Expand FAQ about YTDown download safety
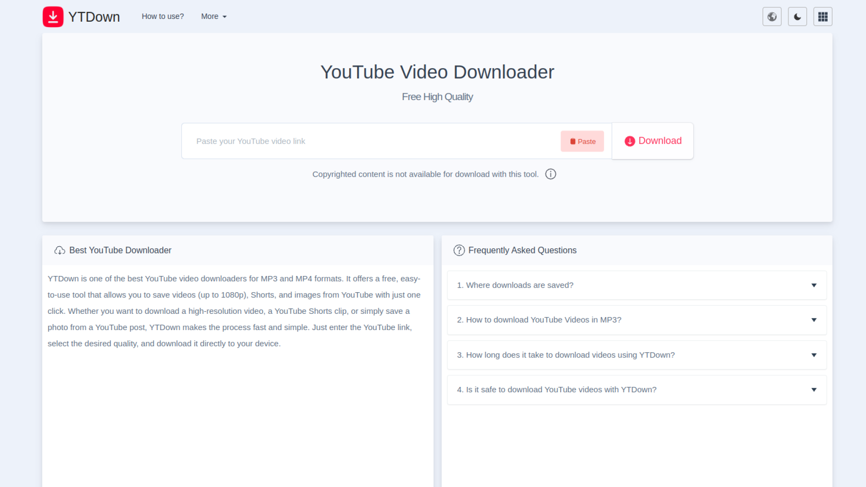The image size is (866, 487). [x=636, y=390]
